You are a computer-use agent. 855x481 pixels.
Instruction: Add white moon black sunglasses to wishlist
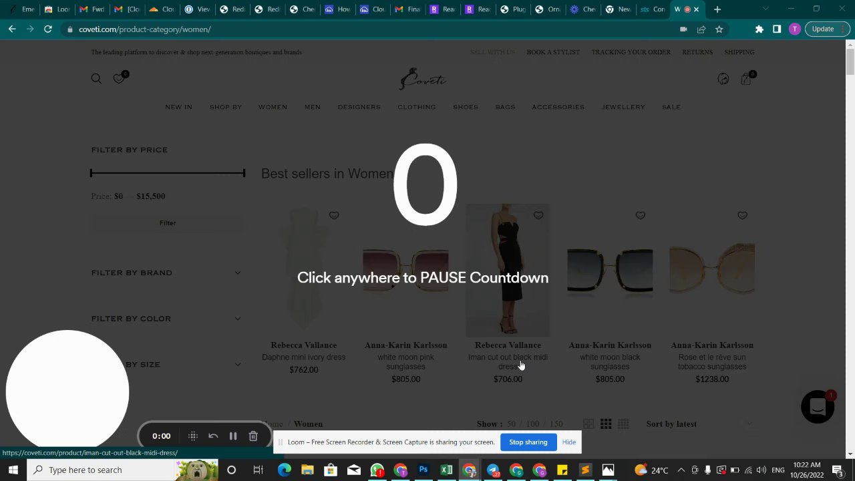pos(641,215)
